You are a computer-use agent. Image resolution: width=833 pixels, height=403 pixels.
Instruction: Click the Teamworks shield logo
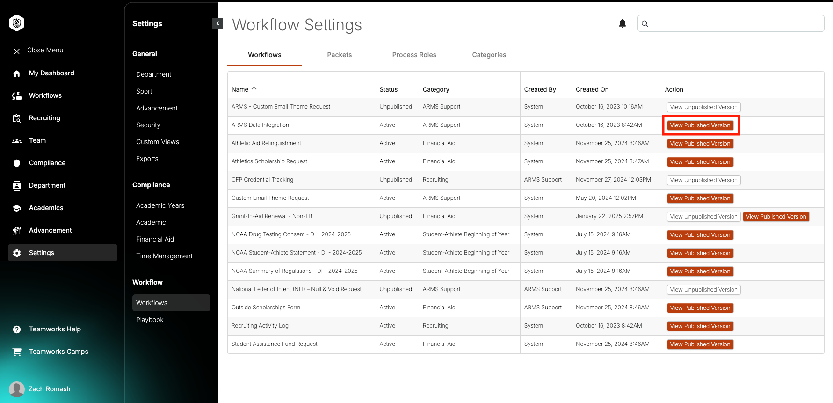(x=17, y=23)
